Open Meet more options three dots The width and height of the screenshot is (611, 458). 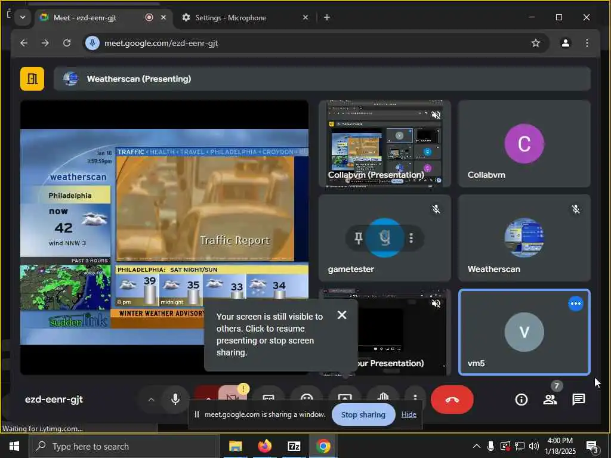(x=415, y=394)
